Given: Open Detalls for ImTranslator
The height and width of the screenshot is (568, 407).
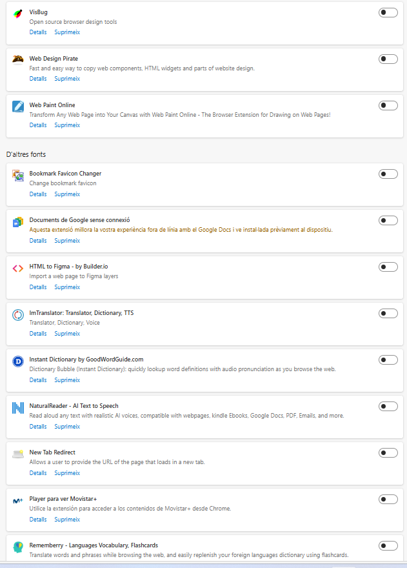Looking at the screenshot, I should (38, 334).
